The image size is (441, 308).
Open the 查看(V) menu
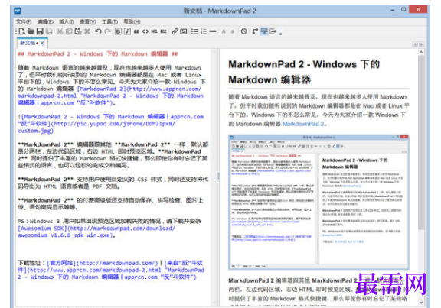point(88,21)
